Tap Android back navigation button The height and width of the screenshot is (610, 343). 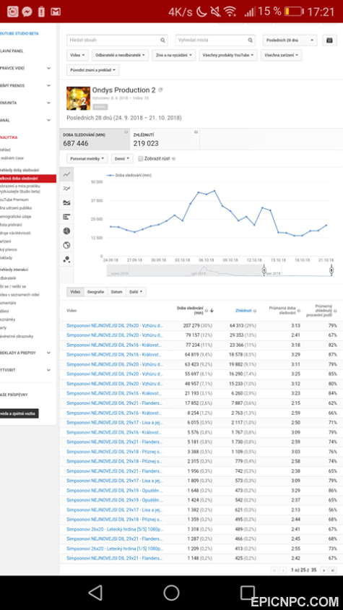(95, 593)
